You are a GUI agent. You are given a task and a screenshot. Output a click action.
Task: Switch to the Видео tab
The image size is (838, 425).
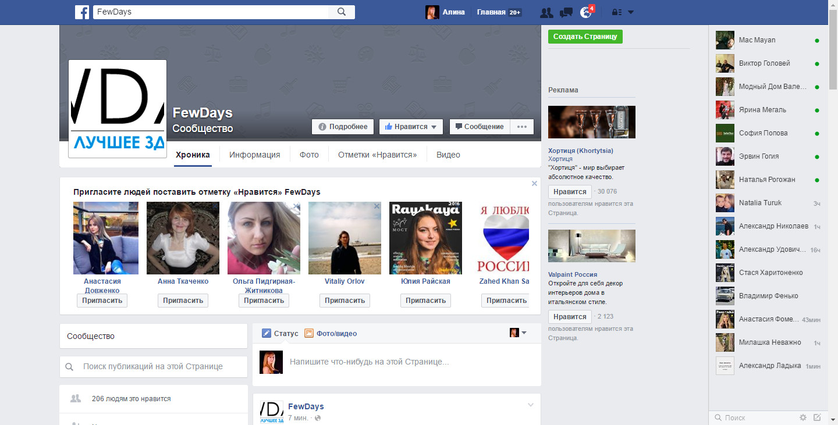coord(448,155)
